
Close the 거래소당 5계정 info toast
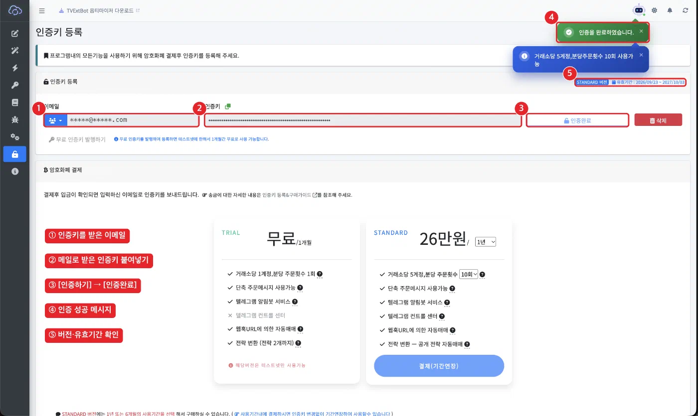point(641,55)
